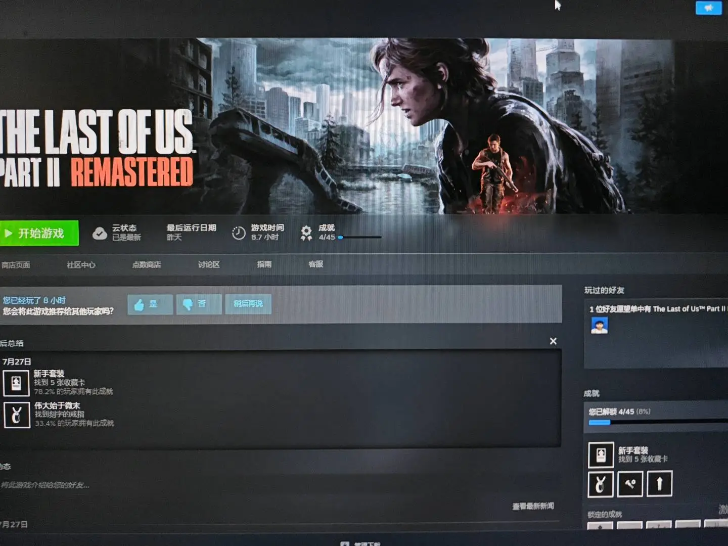Click the achievement progress bar under the banner
Viewport: 728px width, 546px height.
(x=360, y=237)
